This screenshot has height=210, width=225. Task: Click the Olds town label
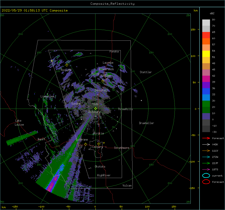[x=95, y=104]
